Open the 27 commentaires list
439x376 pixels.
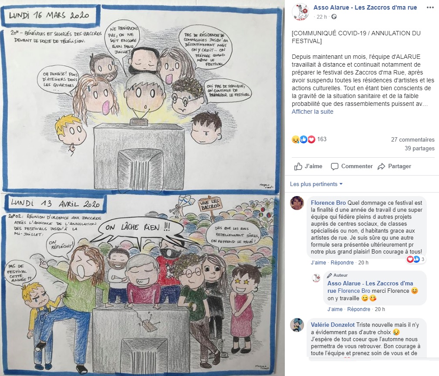413,139
